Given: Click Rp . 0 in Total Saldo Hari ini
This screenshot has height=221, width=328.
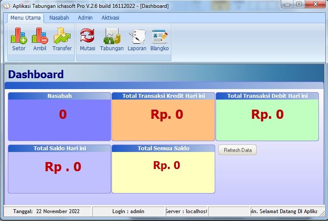Looking at the screenshot, I should 63,167.
